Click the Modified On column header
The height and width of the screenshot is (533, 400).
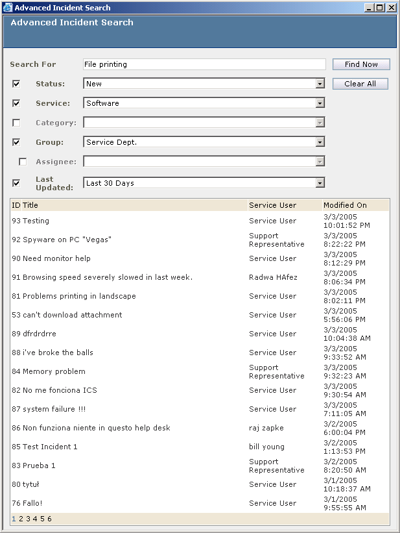click(345, 205)
